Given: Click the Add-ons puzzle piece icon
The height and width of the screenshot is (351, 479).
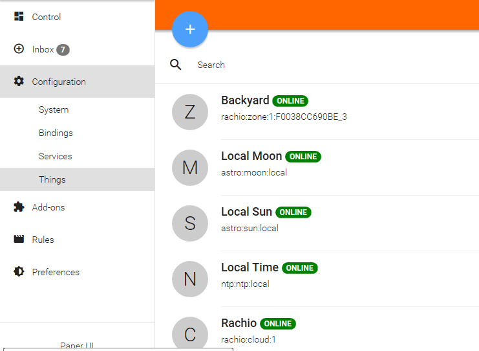Looking at the screenshot, I should (x=19, y=207).
